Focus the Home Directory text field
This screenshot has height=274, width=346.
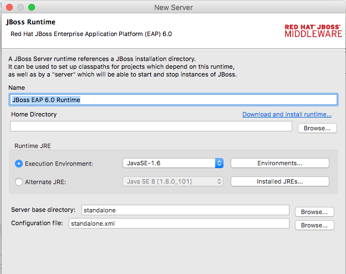point(151,126)
